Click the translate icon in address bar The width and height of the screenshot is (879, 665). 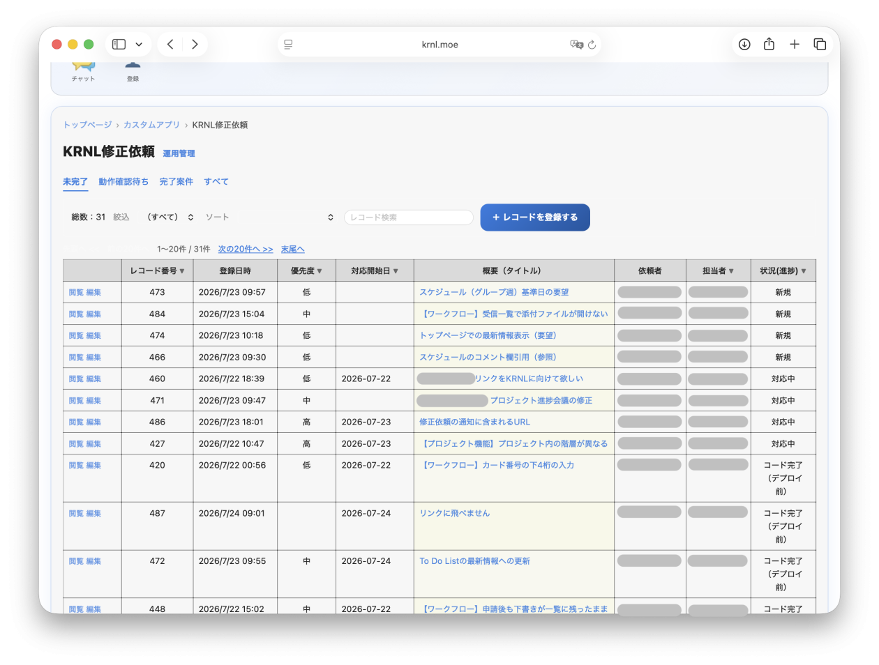click(x=576, y=44)
